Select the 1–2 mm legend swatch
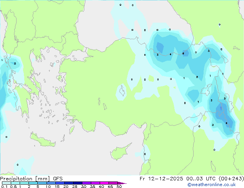The height and width of the screenshot is (188, 244). click(x=24, y=183)
